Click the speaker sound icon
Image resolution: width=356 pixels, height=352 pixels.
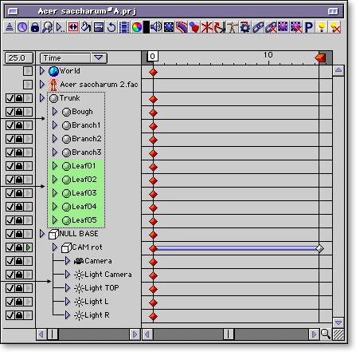[156, 27]
